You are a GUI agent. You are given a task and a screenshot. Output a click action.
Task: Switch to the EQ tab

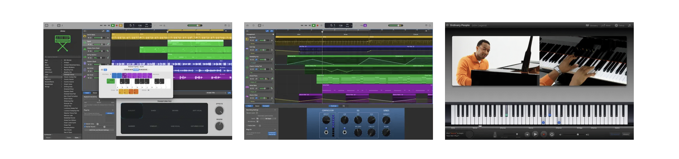pos(343,106)
